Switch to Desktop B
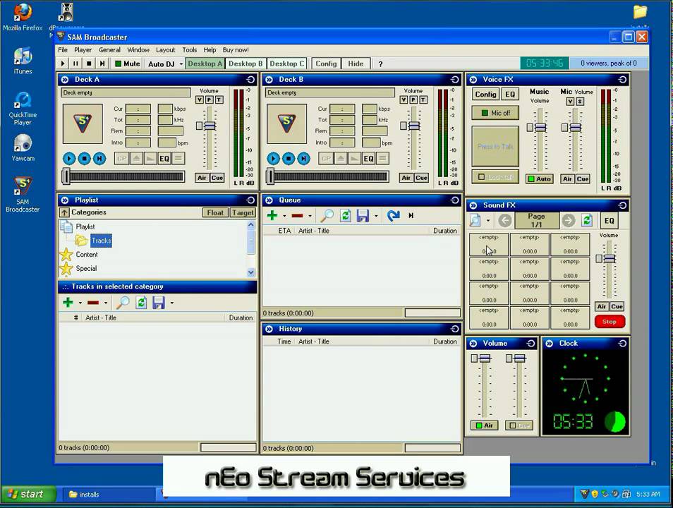The width and height of the screenshot is (673, 508). (x=245, y=64)
